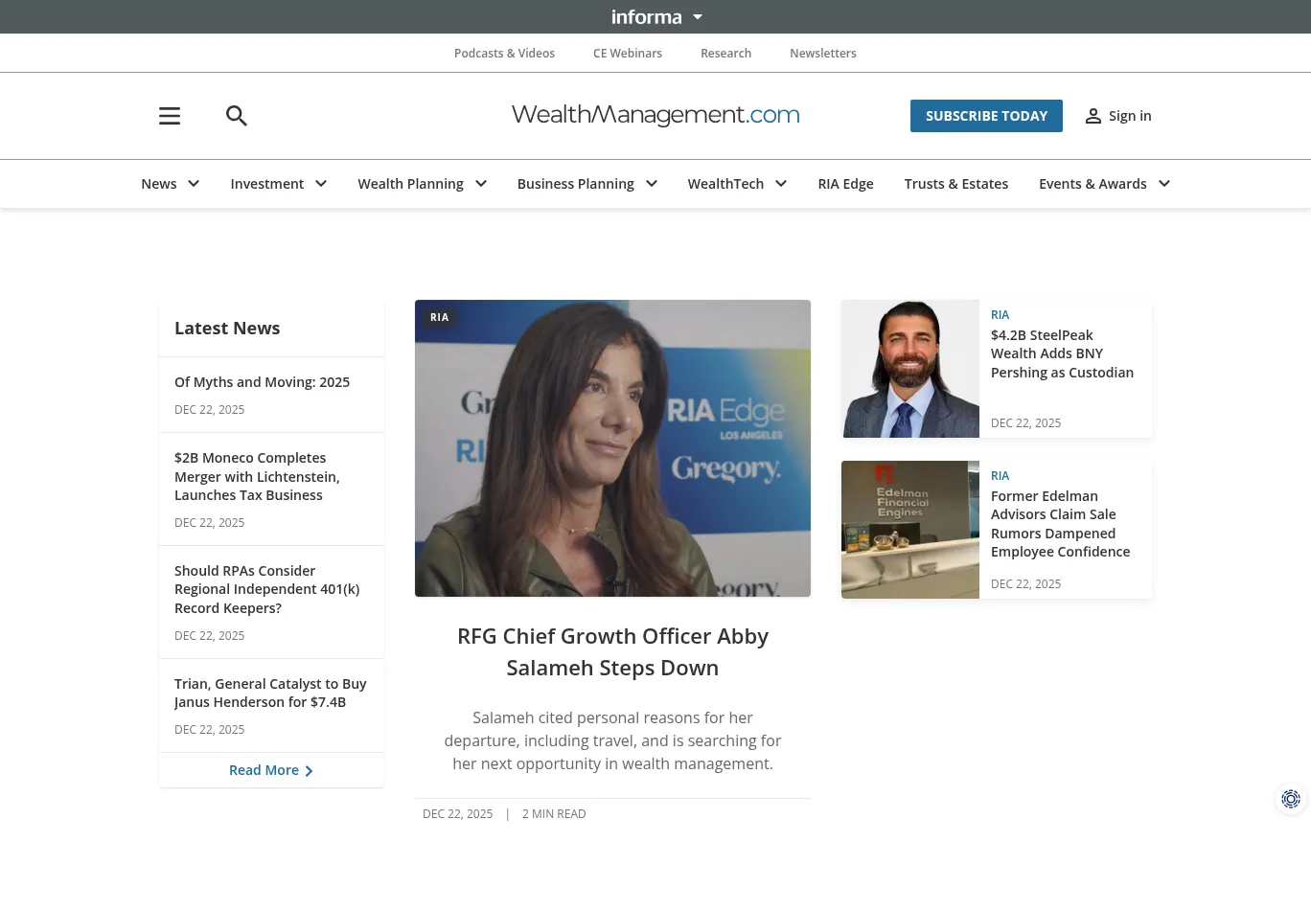Click the RIA category label on featured story

(440, 317)
